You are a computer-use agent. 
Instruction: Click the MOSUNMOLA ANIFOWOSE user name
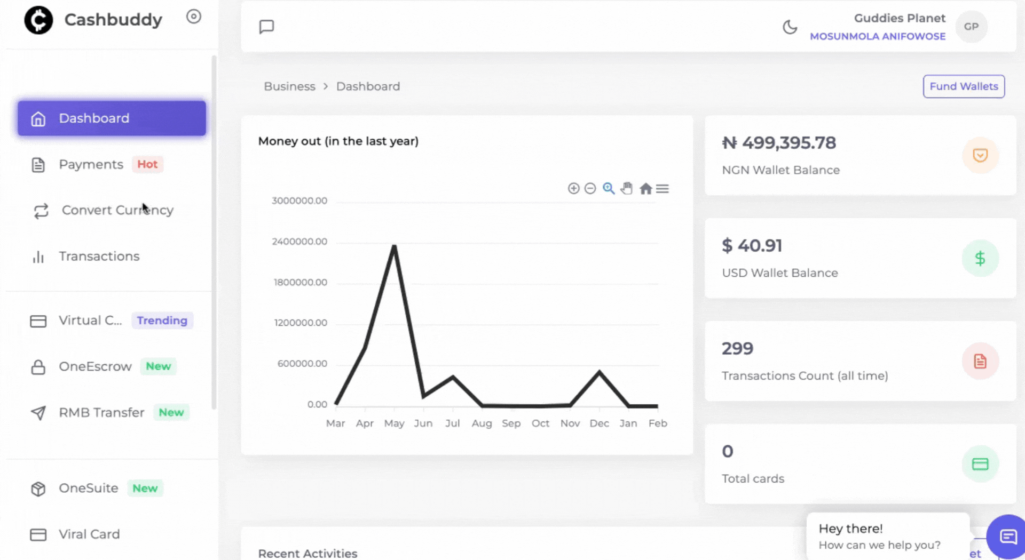[x=878, y=36]
